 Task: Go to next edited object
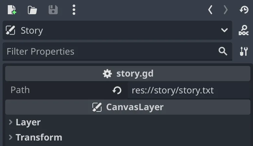tap(226, 10)
